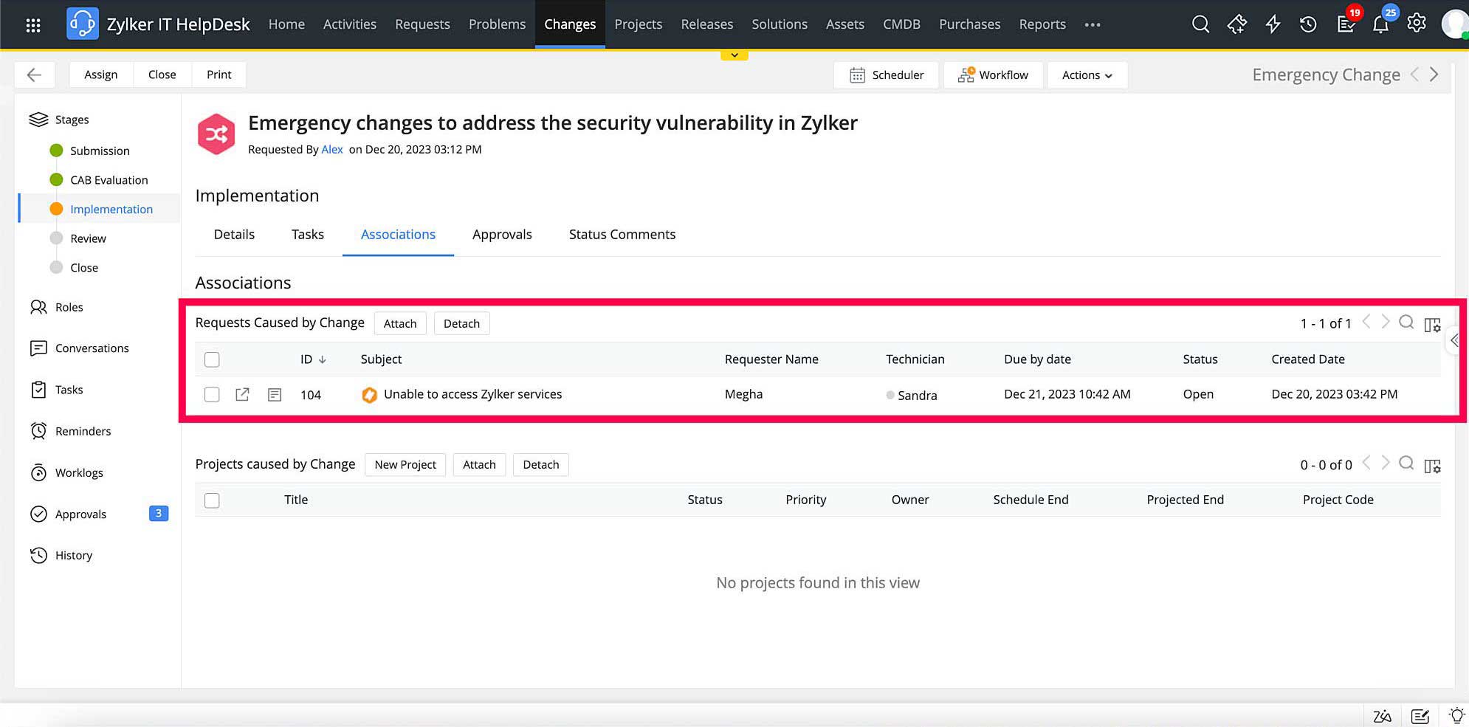
Task: Open the notifications bell icon
Action: point(1380,24)
